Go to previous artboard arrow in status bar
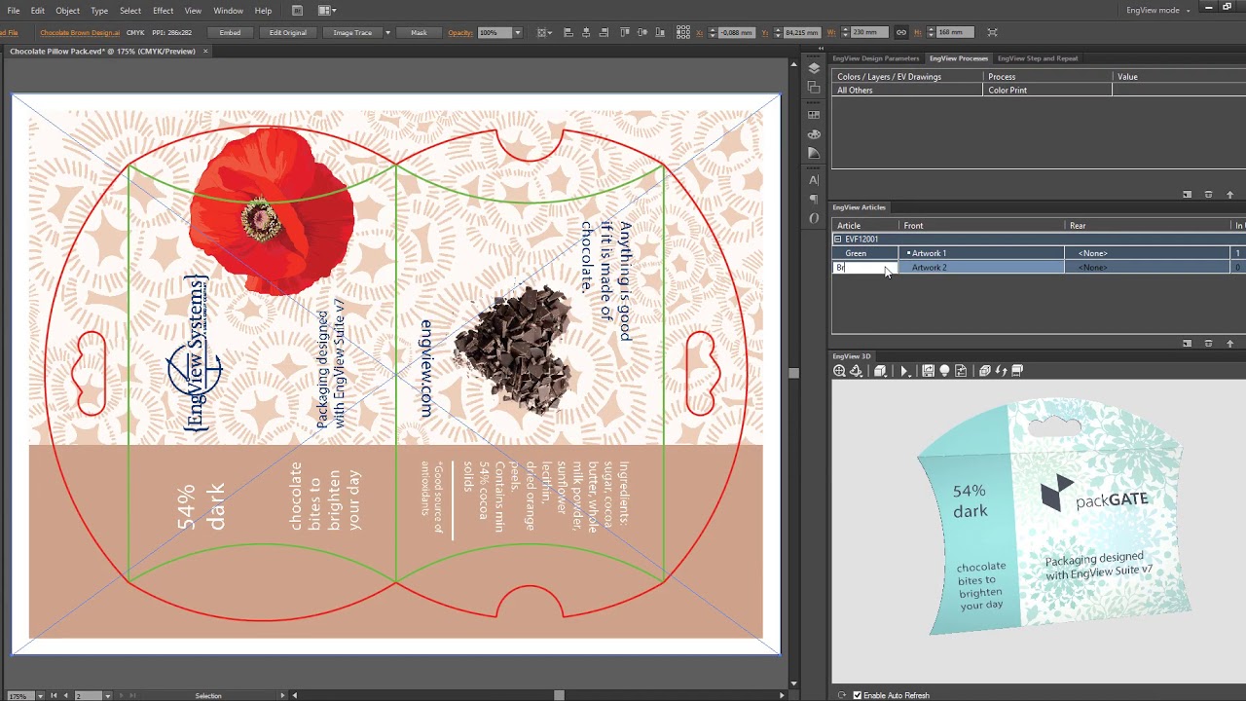This screenshot has height=701, width=1246. (65, 696)
